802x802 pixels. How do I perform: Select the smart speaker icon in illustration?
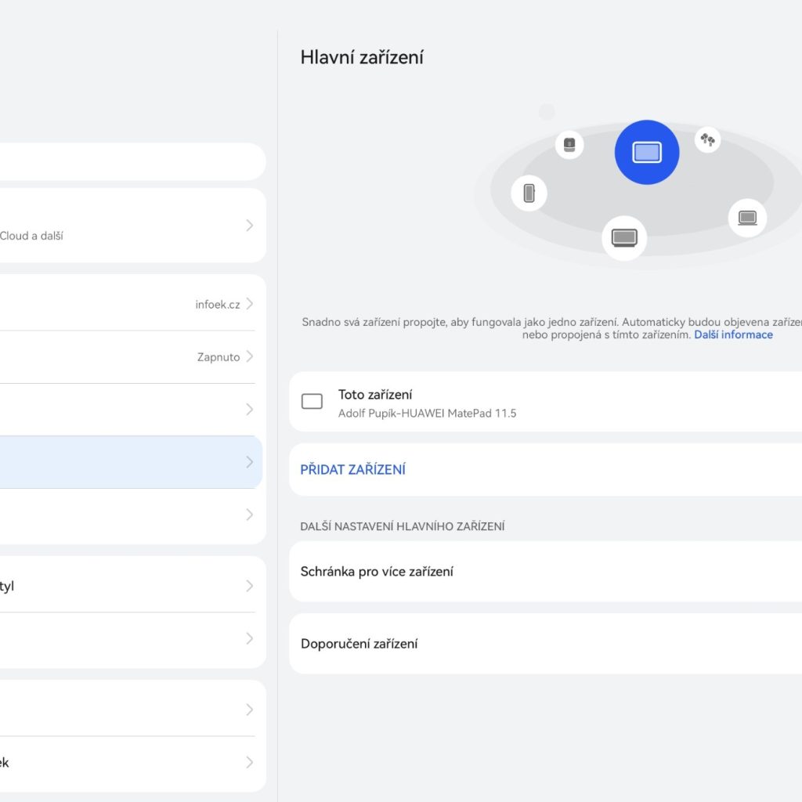(x=569, y=145)
